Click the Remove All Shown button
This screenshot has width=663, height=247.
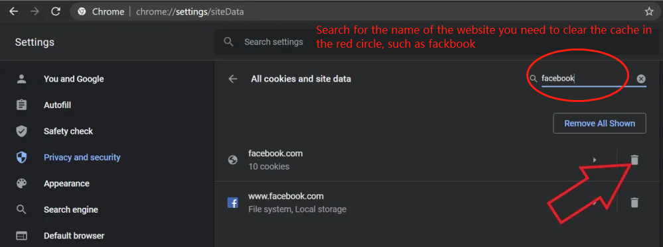599,123
